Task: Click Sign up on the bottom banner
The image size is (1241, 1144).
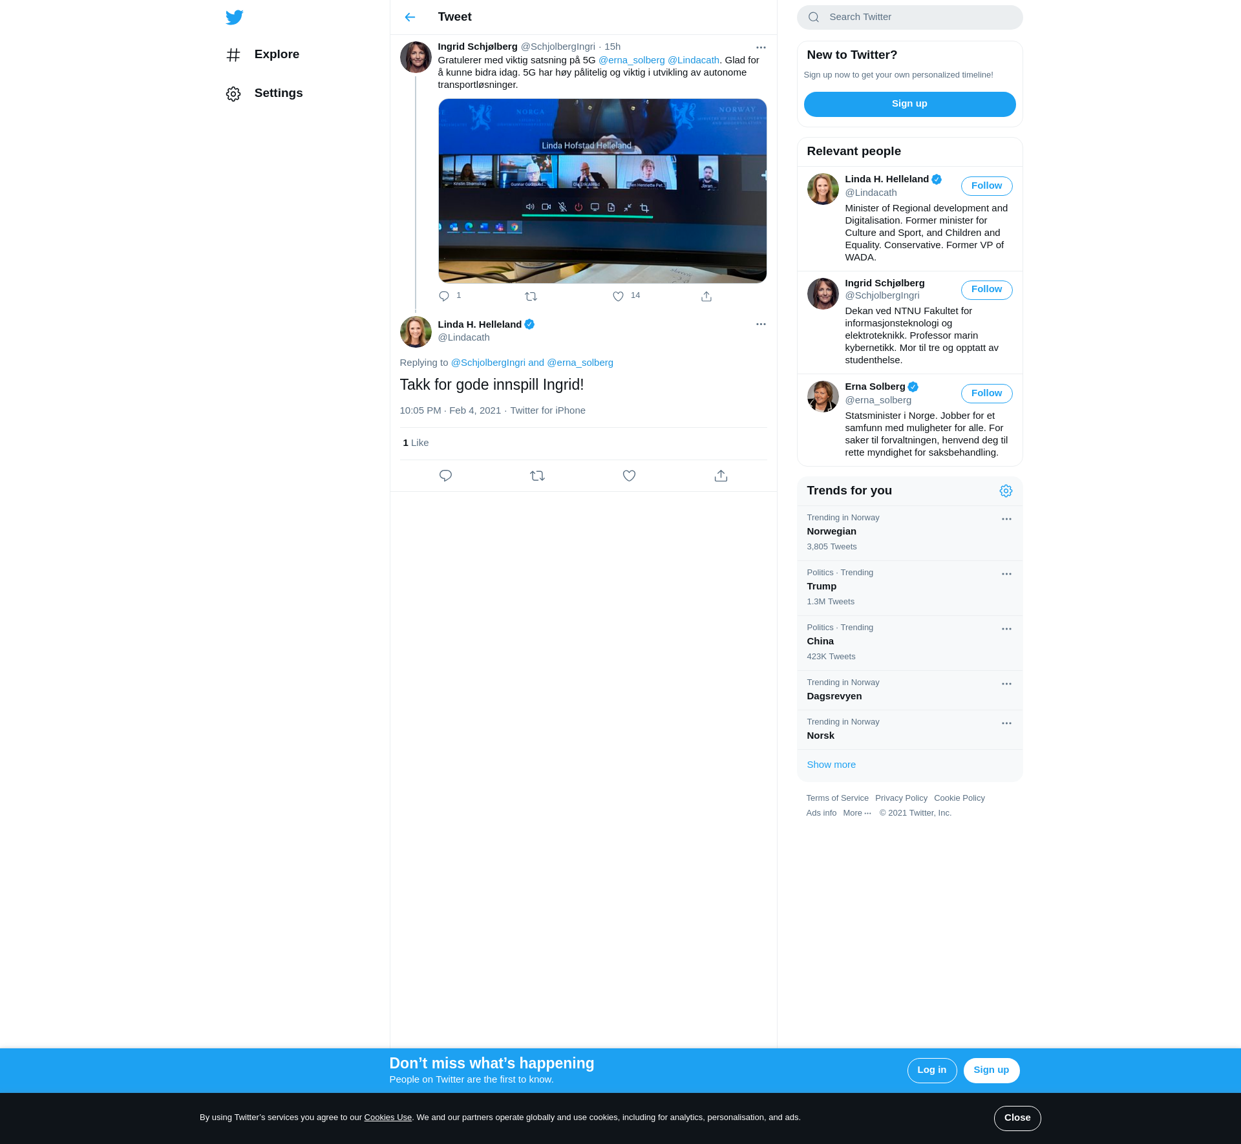Action: pyautogui.click(x=991, y=1070)
